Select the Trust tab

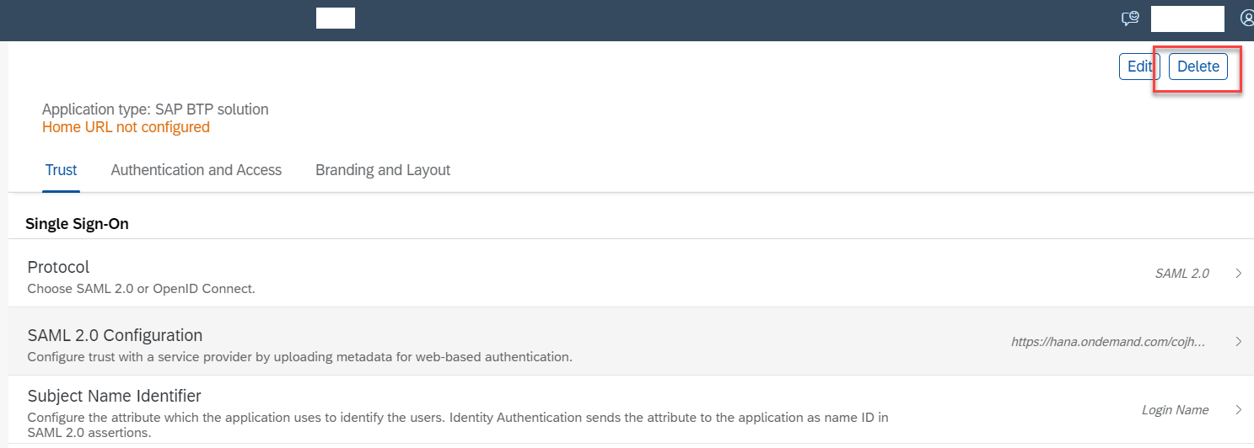point(61,170)
